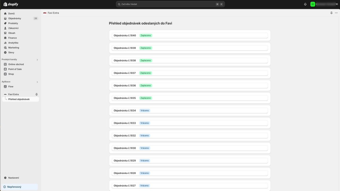Screen dimensions: 340x191
Task: Click the Nepřenosný info banner
Action: [x=20, y=187]
